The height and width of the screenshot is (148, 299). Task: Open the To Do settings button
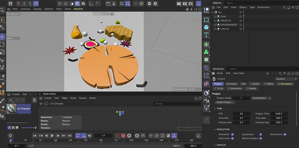[x=218, y=88]
